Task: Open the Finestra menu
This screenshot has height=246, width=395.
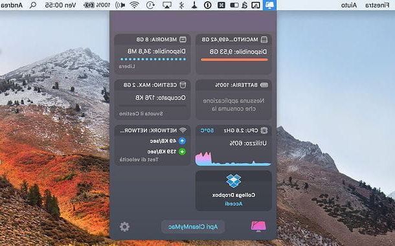Action: point(377,5)
